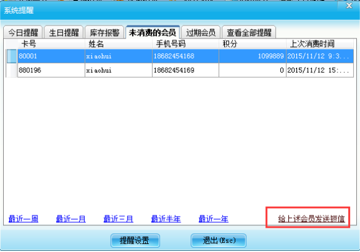Select card number cell 80001
360x252 pixels.
tap(51, 56)
